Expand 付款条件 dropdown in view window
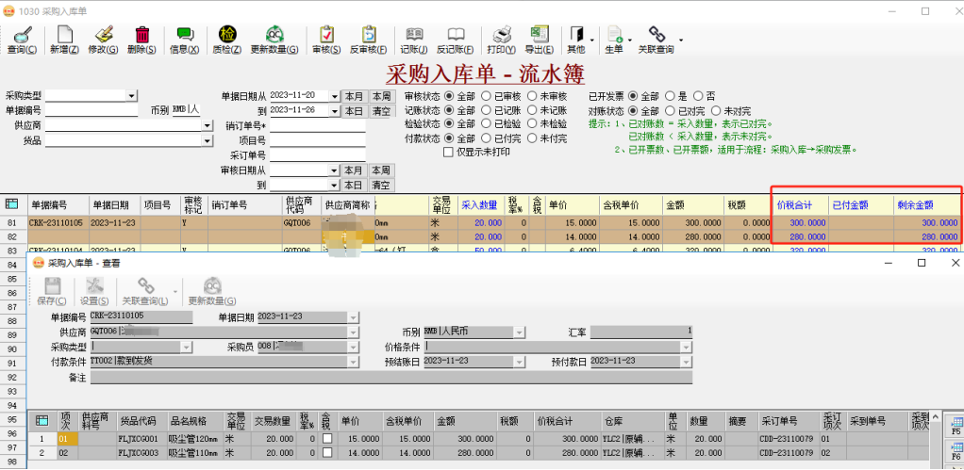Image resolution: width=964 pixels, height=470 pixels. (354, 362)
